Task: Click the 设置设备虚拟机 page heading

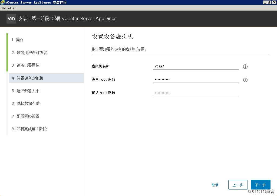Action: click(x=112, y=36)
